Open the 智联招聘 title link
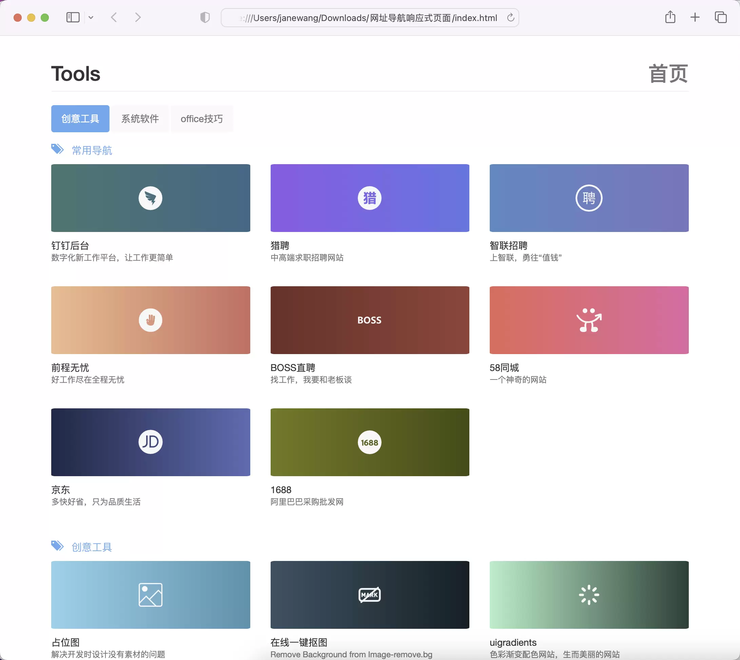The image size is (740, 660). coord(508,246)
